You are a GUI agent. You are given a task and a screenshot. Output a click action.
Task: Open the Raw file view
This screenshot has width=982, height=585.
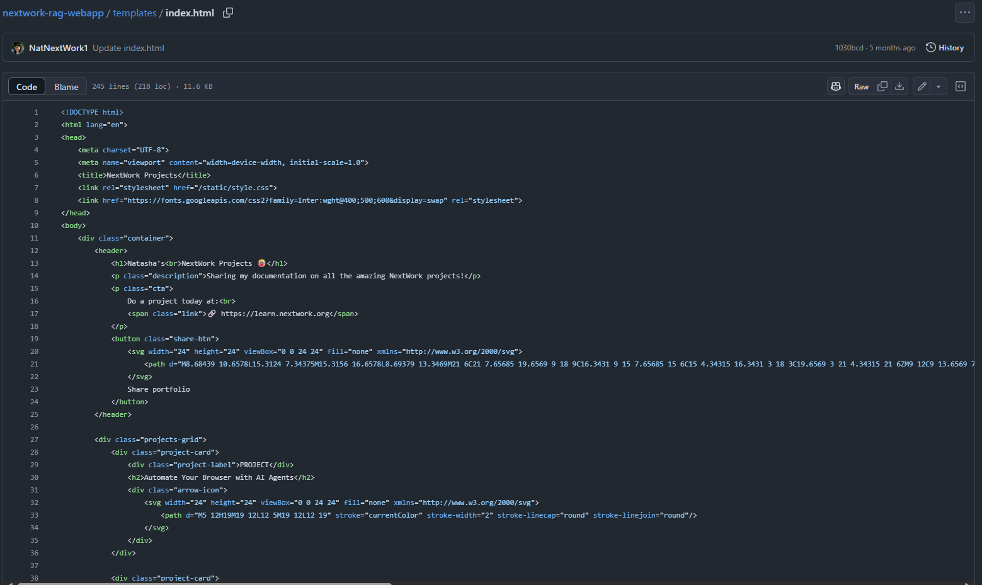[x=861, y=87]
